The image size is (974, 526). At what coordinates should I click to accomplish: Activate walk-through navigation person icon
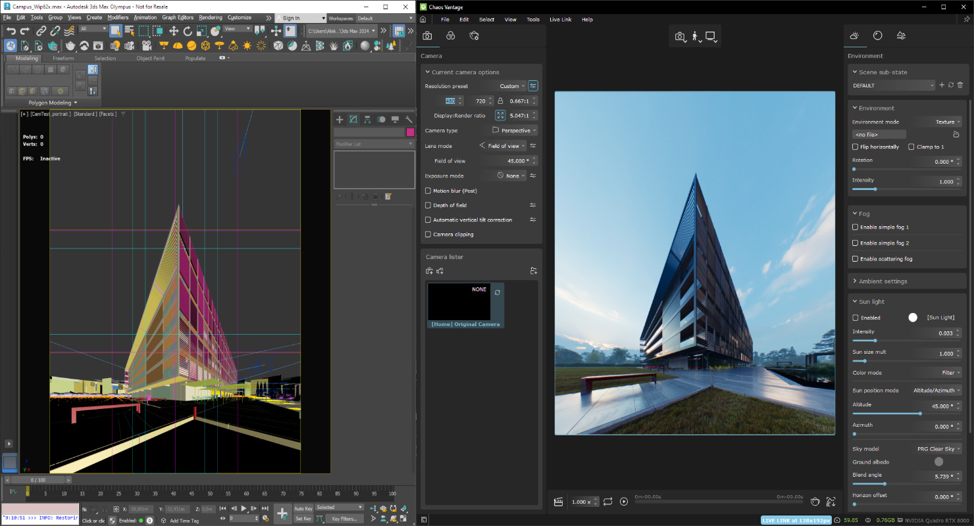point(695,36)
